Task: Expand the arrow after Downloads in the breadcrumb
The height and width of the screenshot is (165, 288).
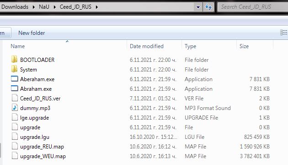Action: [x=34, y=7]
